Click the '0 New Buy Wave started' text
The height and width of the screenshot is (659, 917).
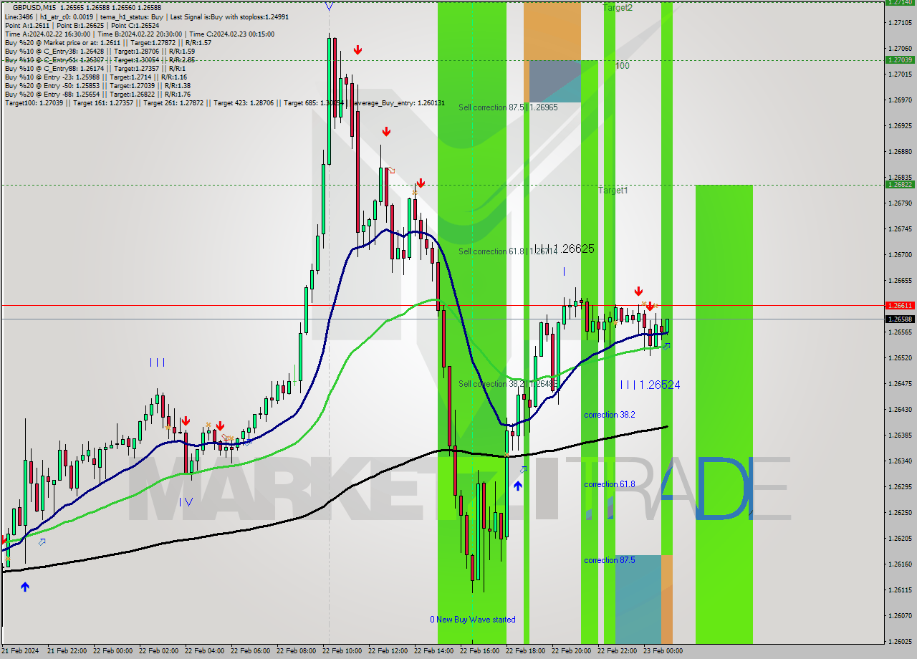(x=472, y=619)
